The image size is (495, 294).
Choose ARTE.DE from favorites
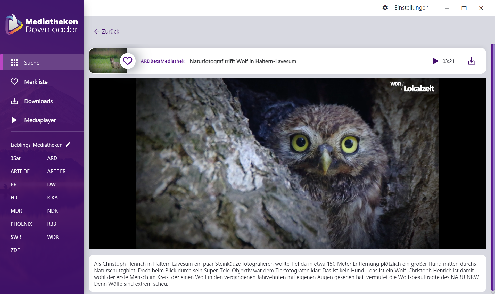point(20,171)
